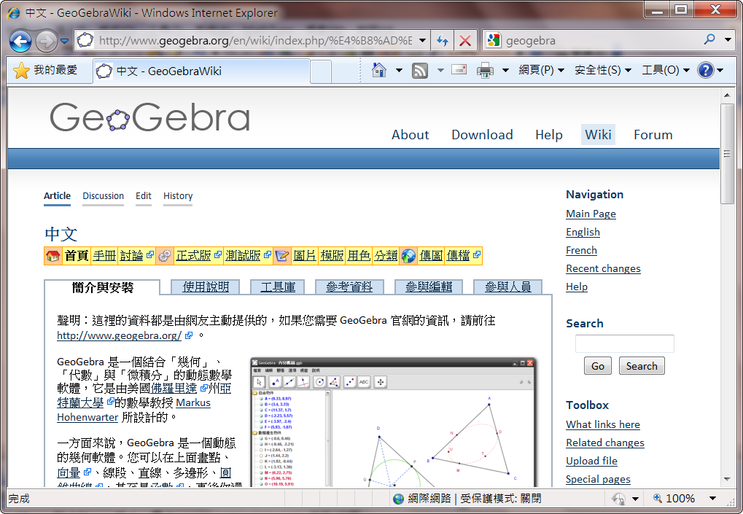This screenshot has width=743, height=514.
Task: Open Favorites with the star 我的最愛 button
Action: coord(45,71)
